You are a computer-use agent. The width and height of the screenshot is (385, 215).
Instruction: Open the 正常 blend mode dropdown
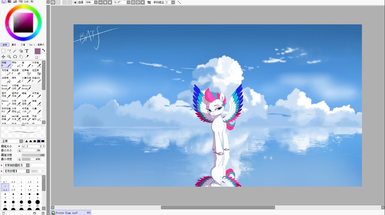pos(21,141)
